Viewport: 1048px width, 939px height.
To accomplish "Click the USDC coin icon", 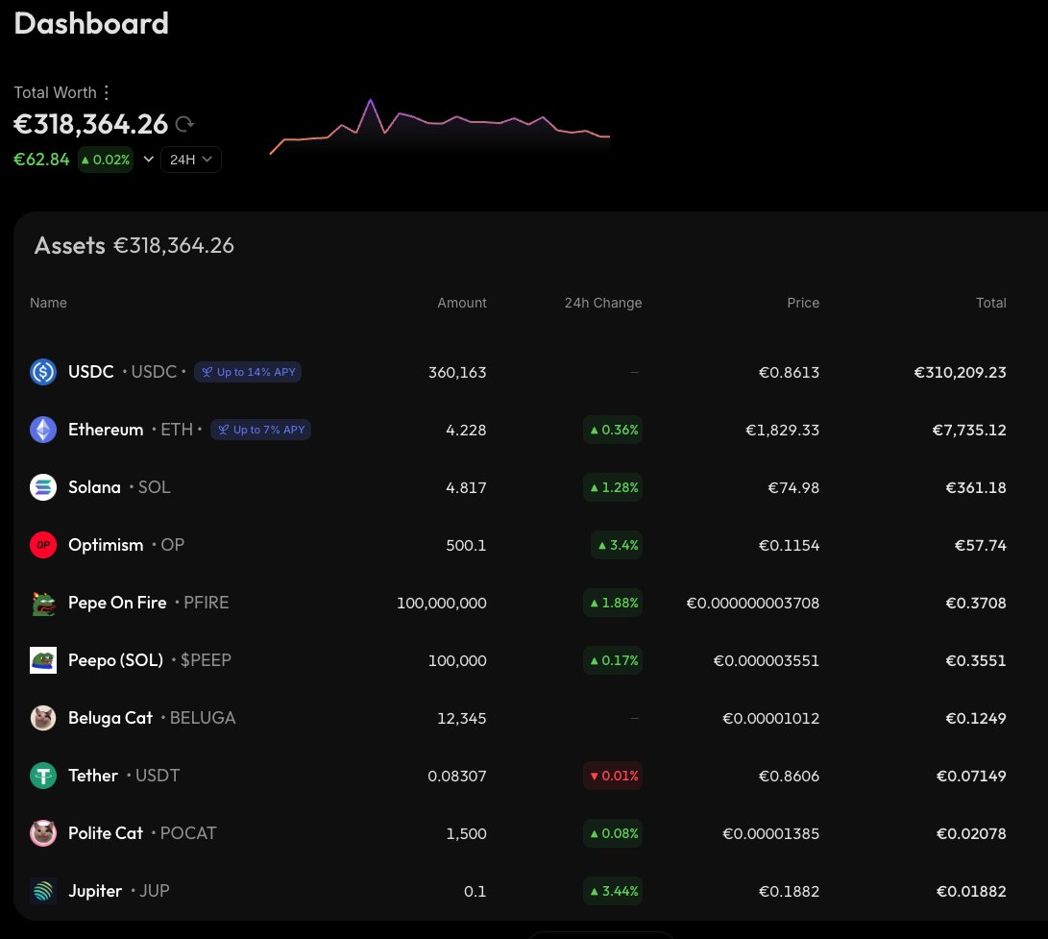I will click(43, 372).
